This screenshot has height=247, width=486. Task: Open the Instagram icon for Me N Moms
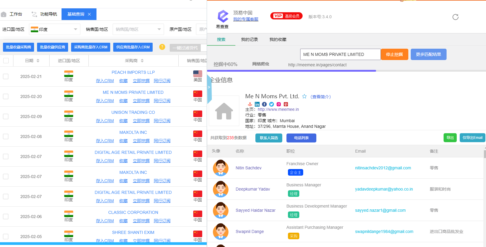pyautogui.click(x=279, y=104)
